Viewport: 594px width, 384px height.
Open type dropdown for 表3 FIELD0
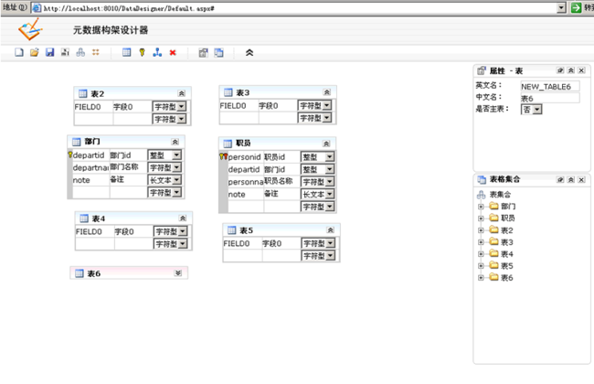327,105
